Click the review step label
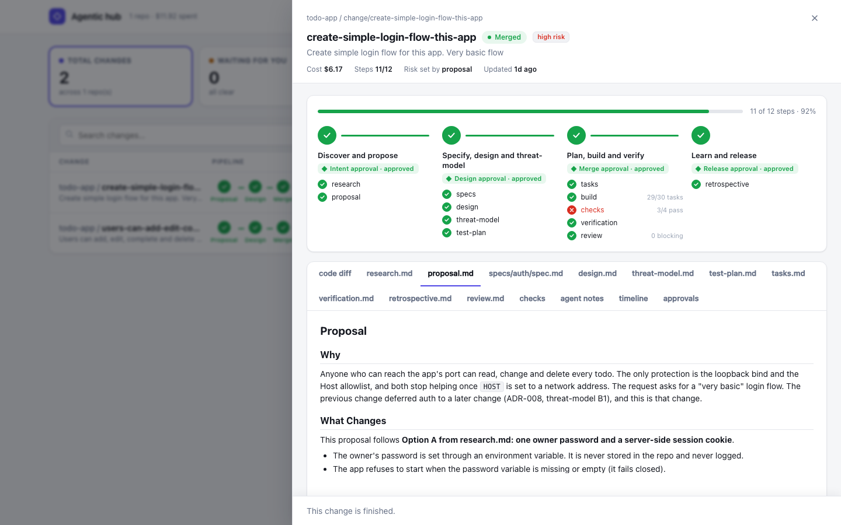The image size is (841, 525). click(x=591, y=236)
